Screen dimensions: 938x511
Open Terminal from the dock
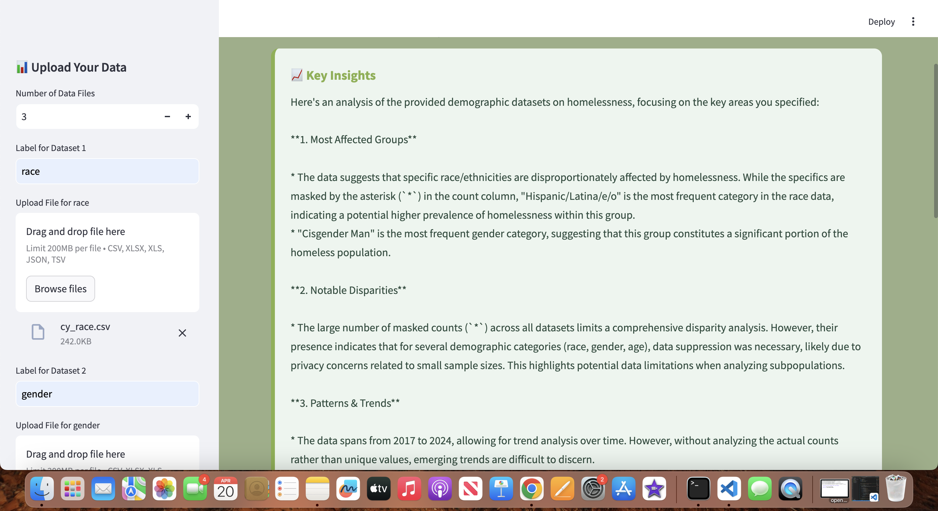click(698, 489)
